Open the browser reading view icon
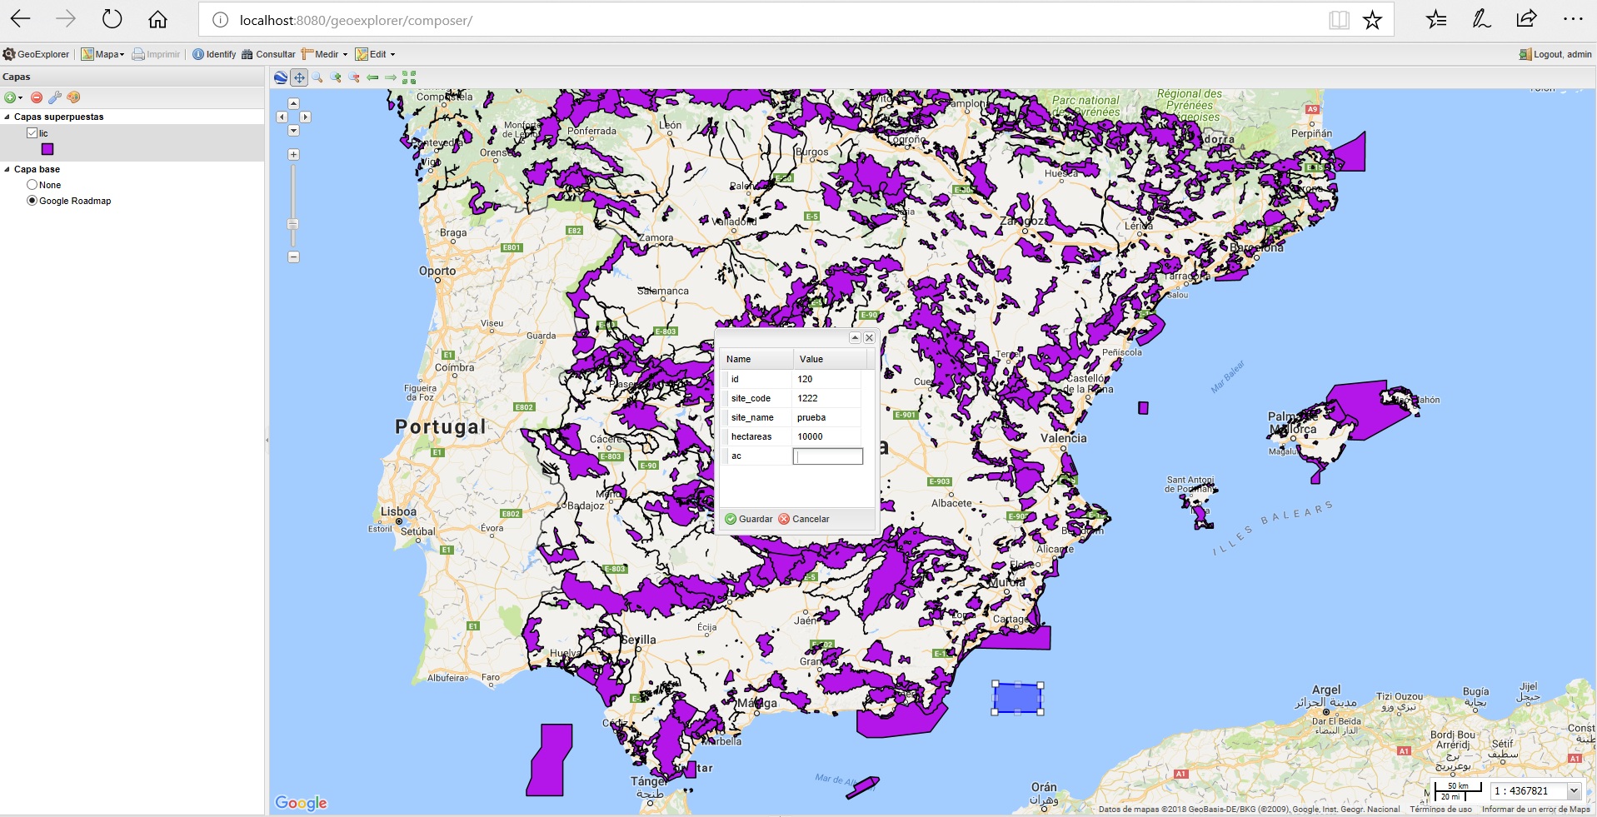 [x=1339, y=20]
